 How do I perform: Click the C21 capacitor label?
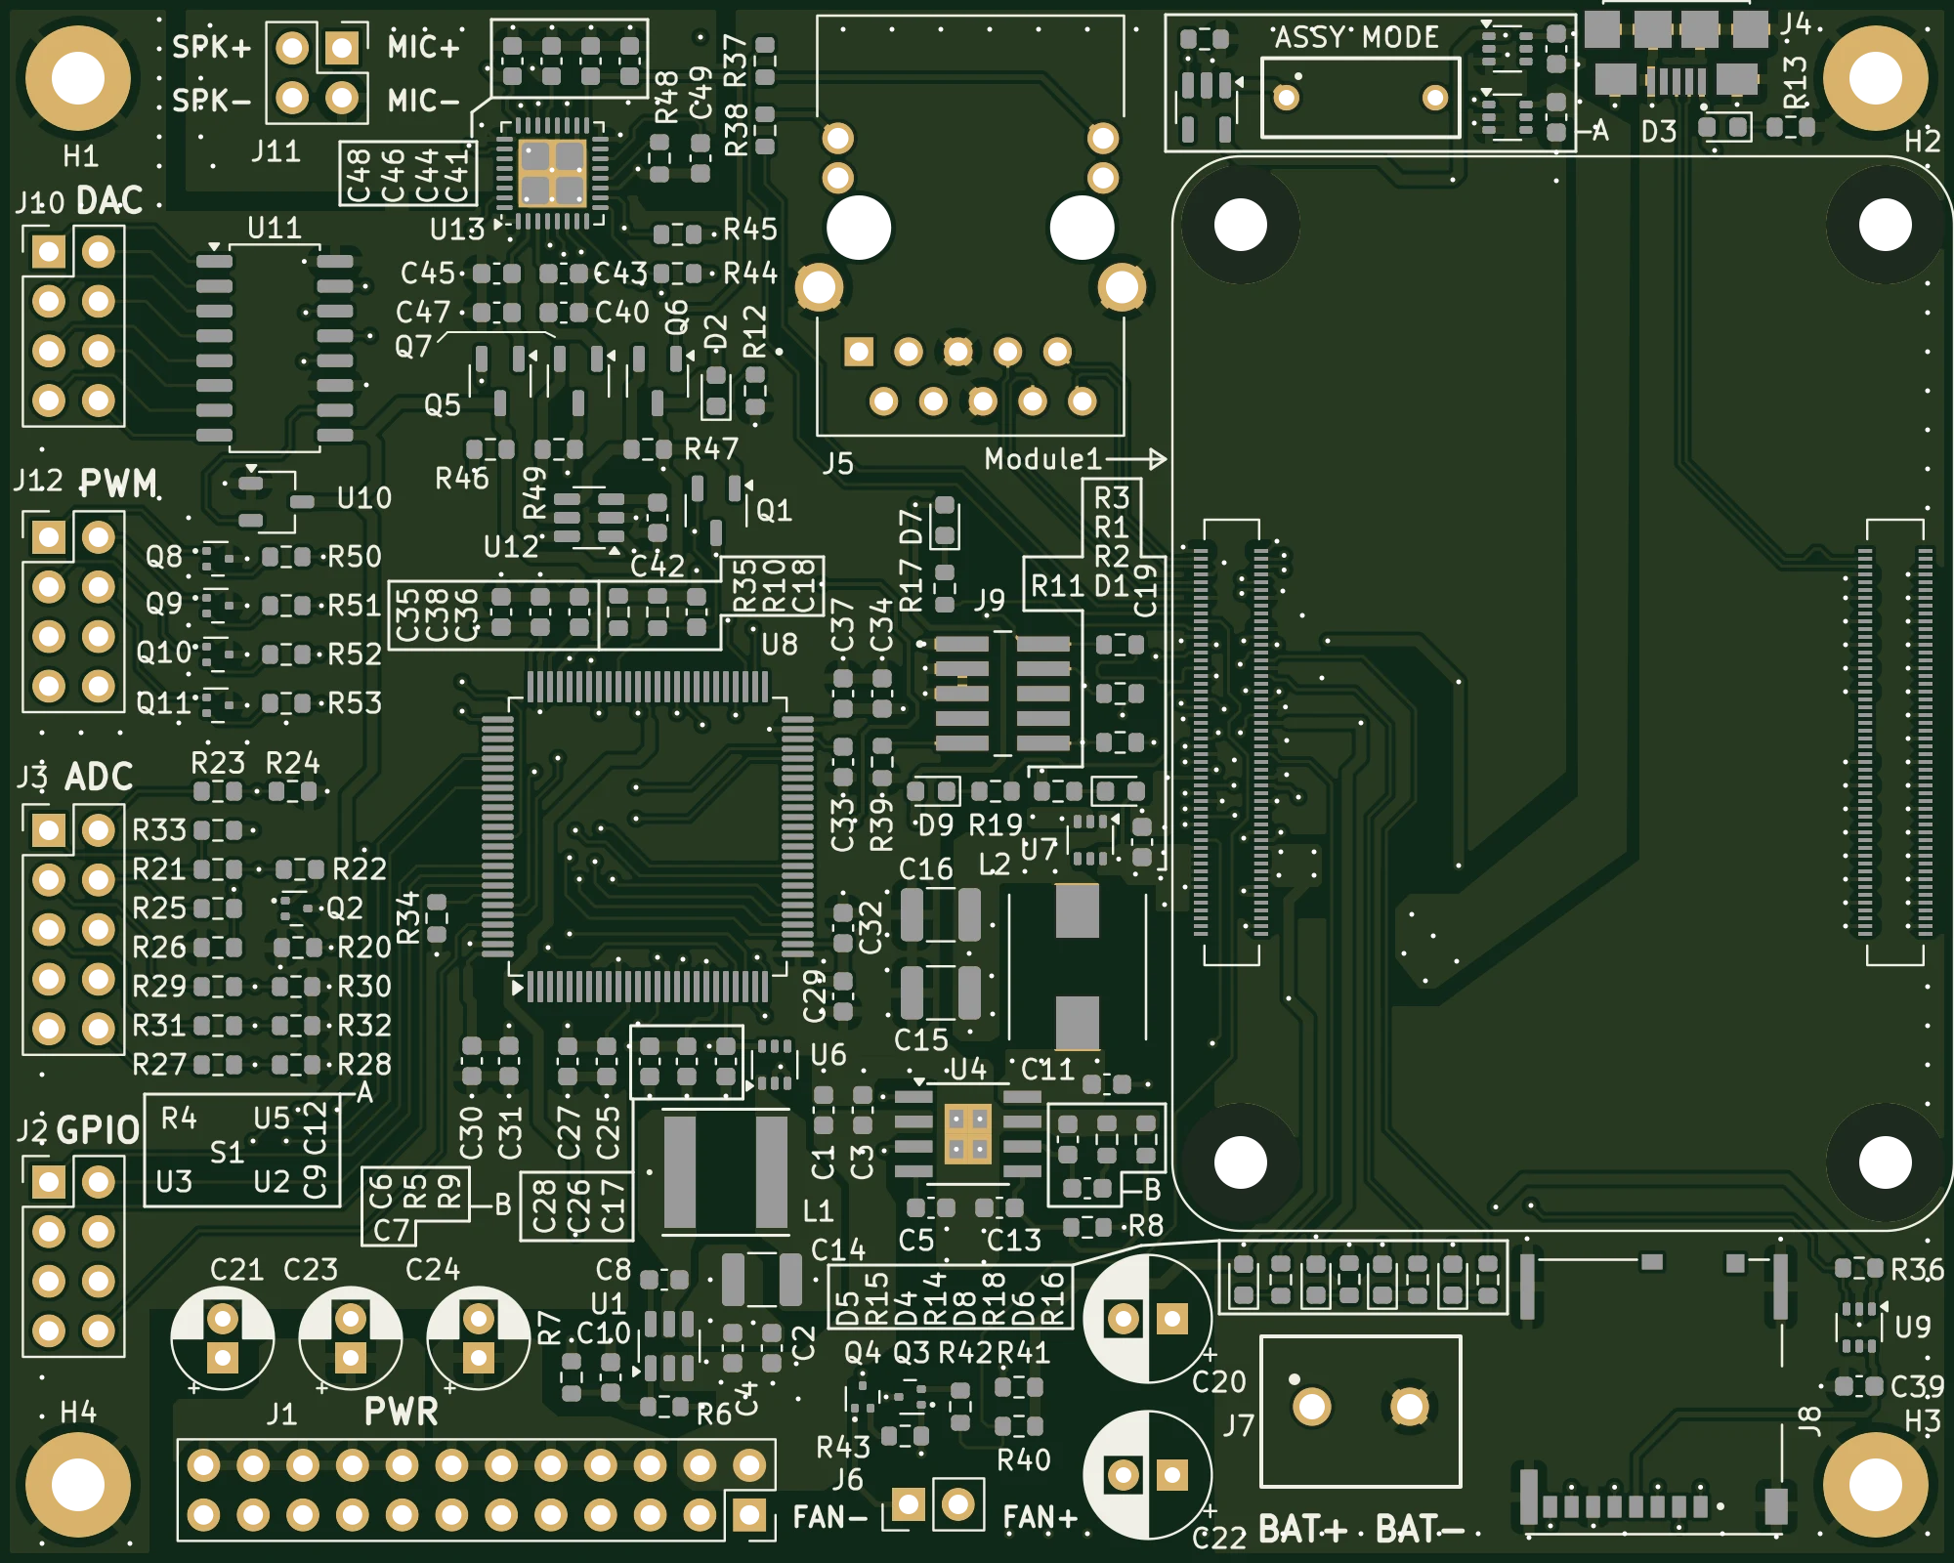point(237,1270)
